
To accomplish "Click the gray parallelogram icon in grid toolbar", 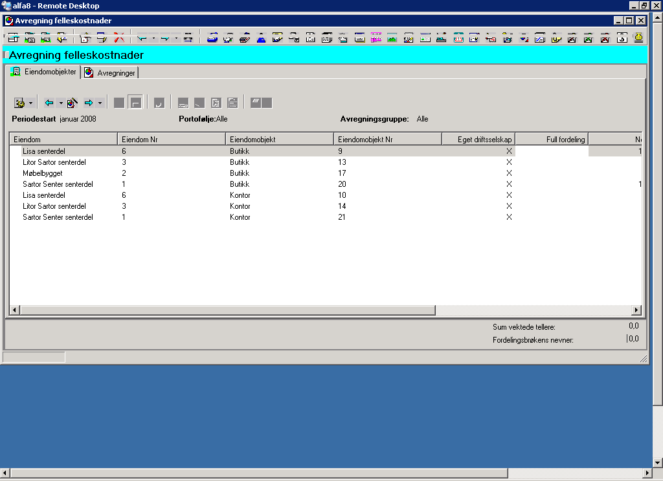I will 255,103.
